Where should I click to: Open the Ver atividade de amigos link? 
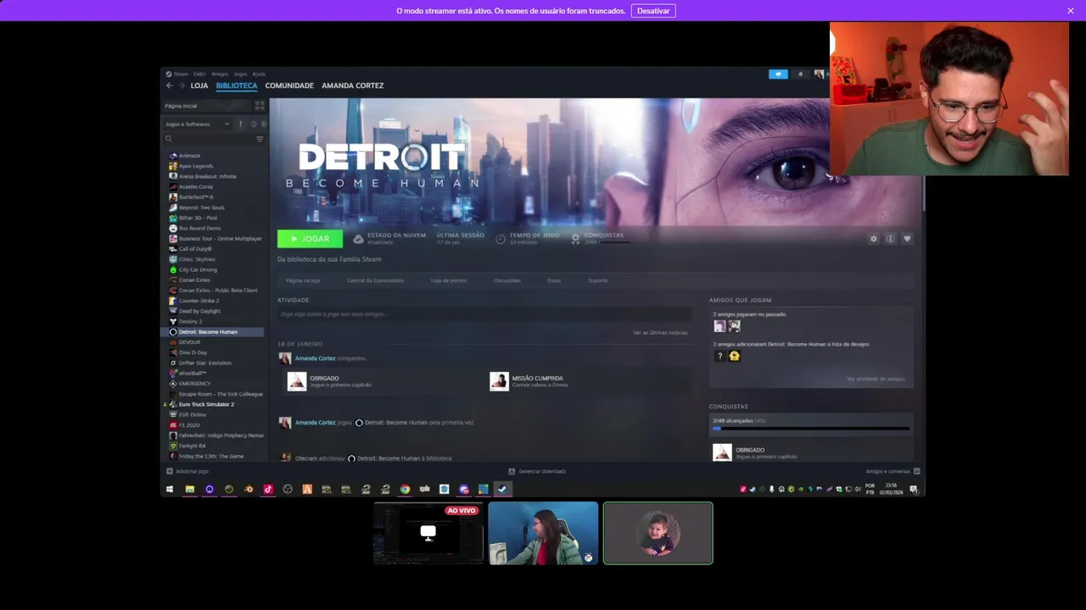click(876, 379)
